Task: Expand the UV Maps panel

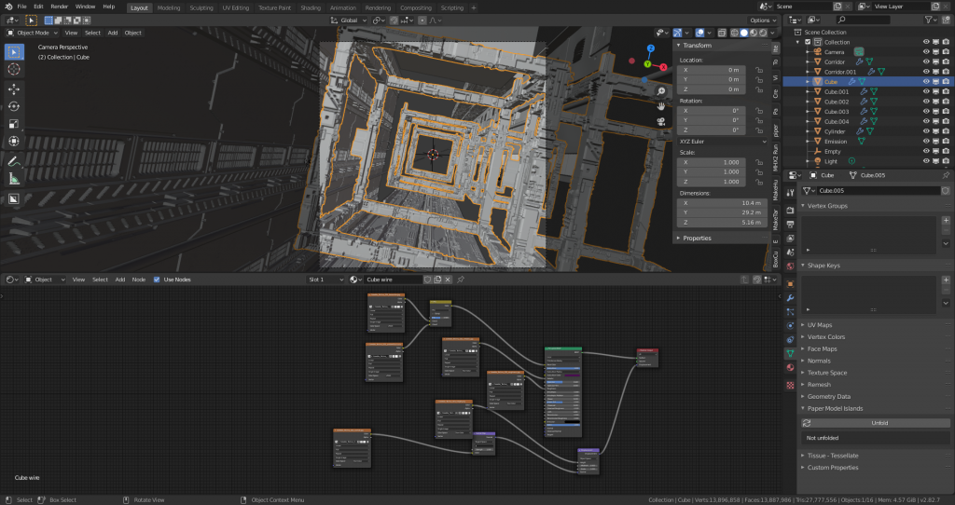Action: pyautogui.click(x=820, y=325)
